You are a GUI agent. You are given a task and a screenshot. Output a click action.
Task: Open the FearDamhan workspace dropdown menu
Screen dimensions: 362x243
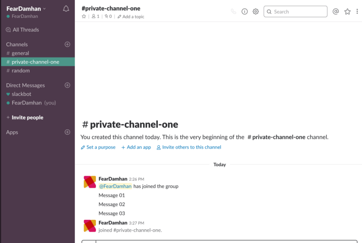[26, 8]
